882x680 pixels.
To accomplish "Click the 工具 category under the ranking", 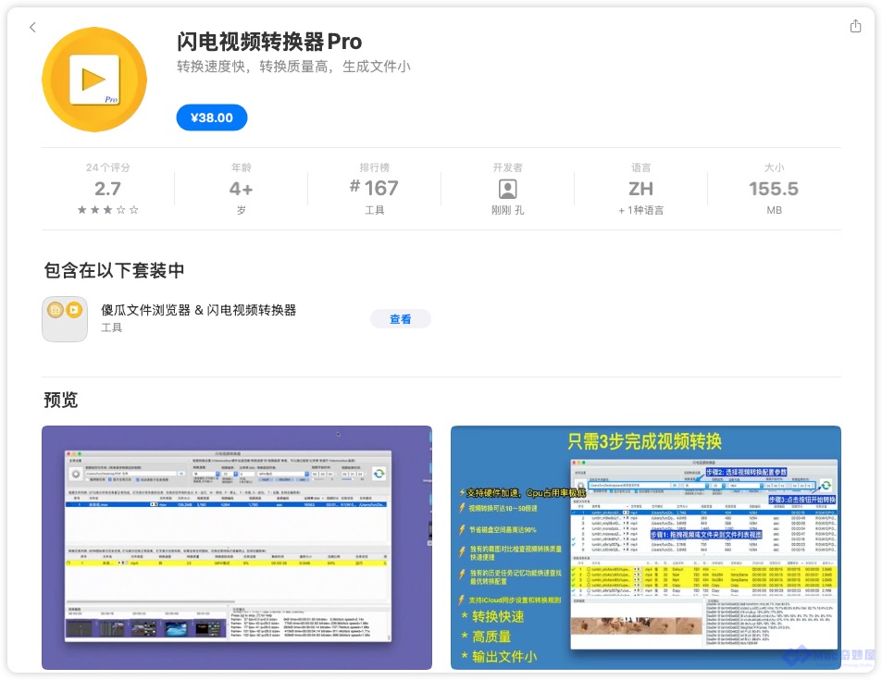I will click(374, 210).
